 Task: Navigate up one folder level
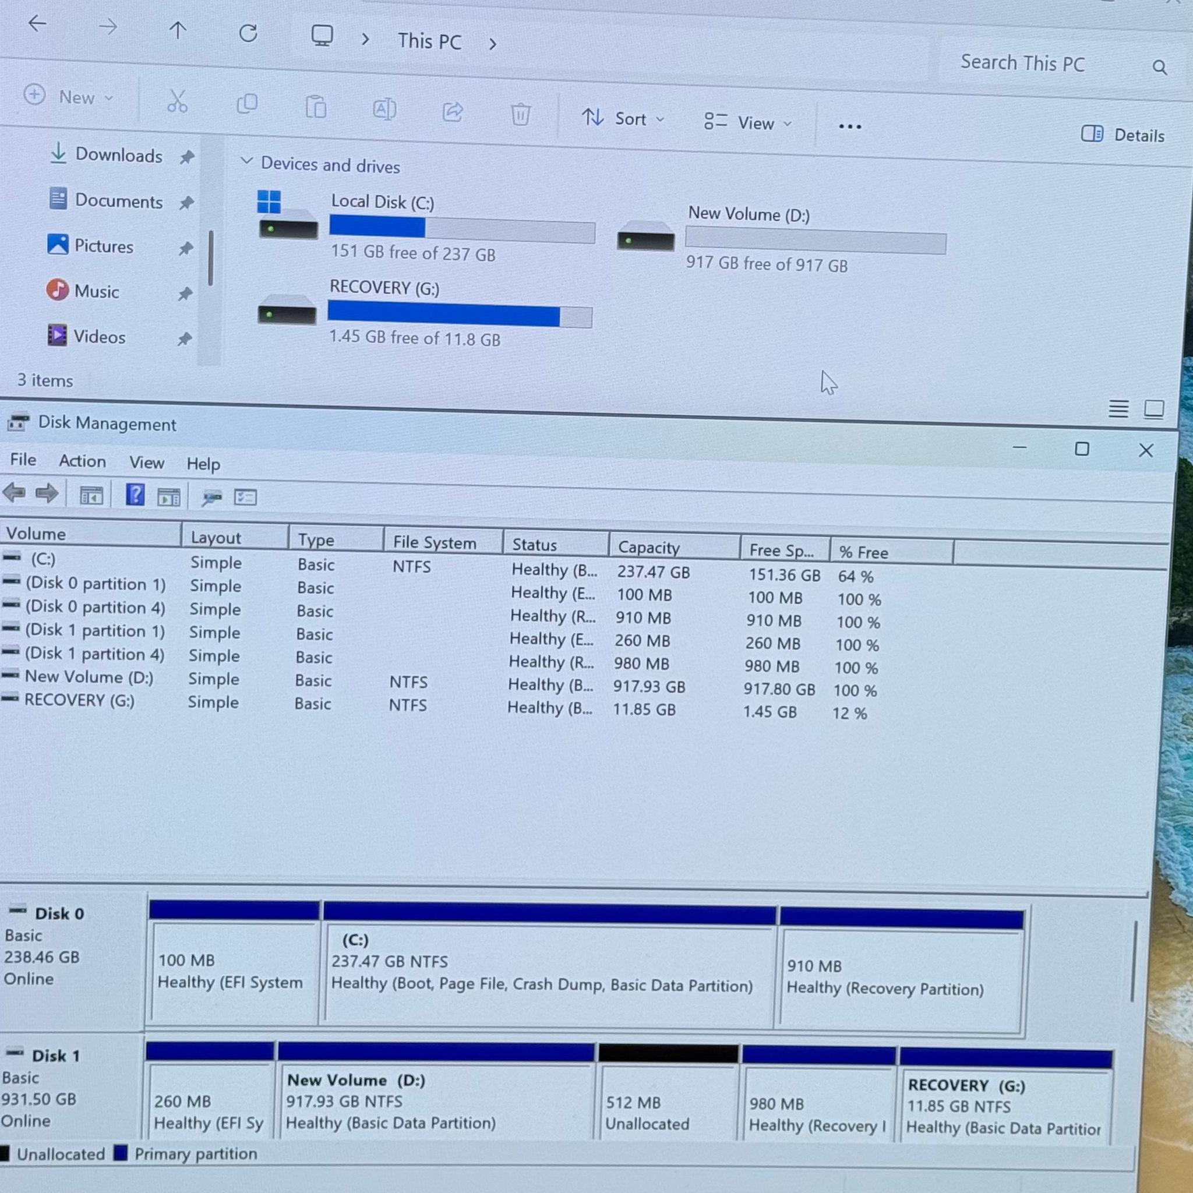coord(178,30)
